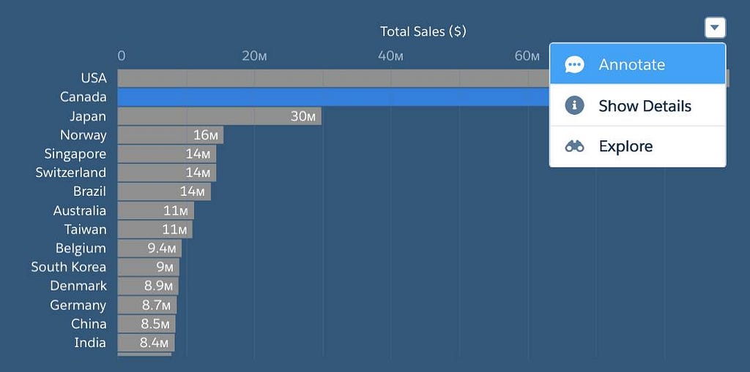The height and width of the screenshot is (372, 750).
Task: Select the Japan 30м bar
Action: coord(220,116)
